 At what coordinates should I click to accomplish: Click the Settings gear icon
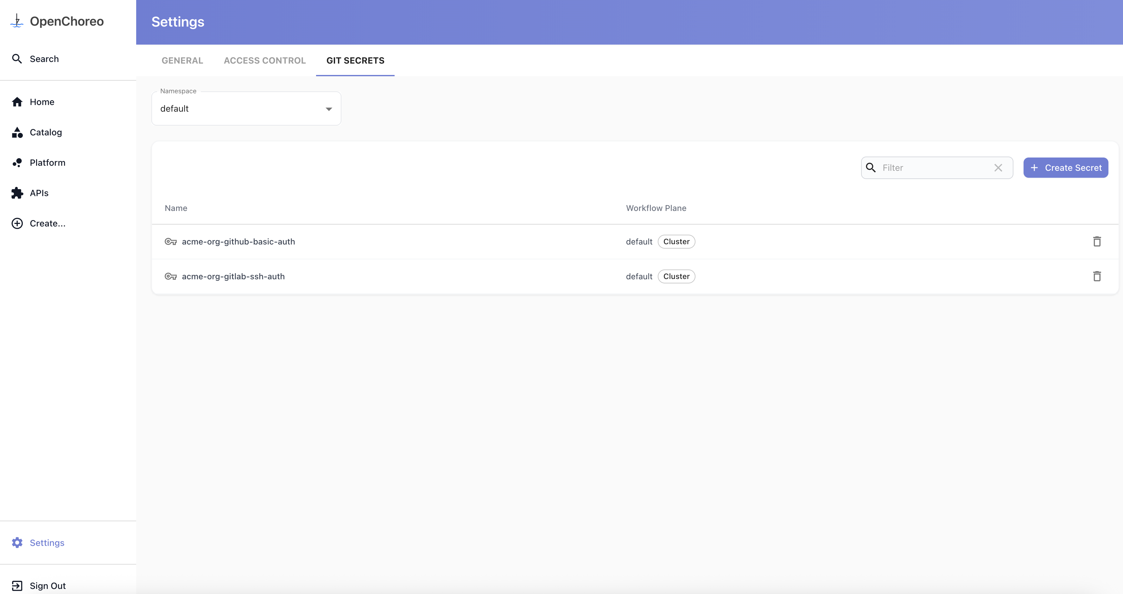point(17,543)
